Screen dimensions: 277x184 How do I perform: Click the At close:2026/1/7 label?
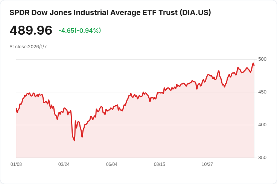coord(28,47)
